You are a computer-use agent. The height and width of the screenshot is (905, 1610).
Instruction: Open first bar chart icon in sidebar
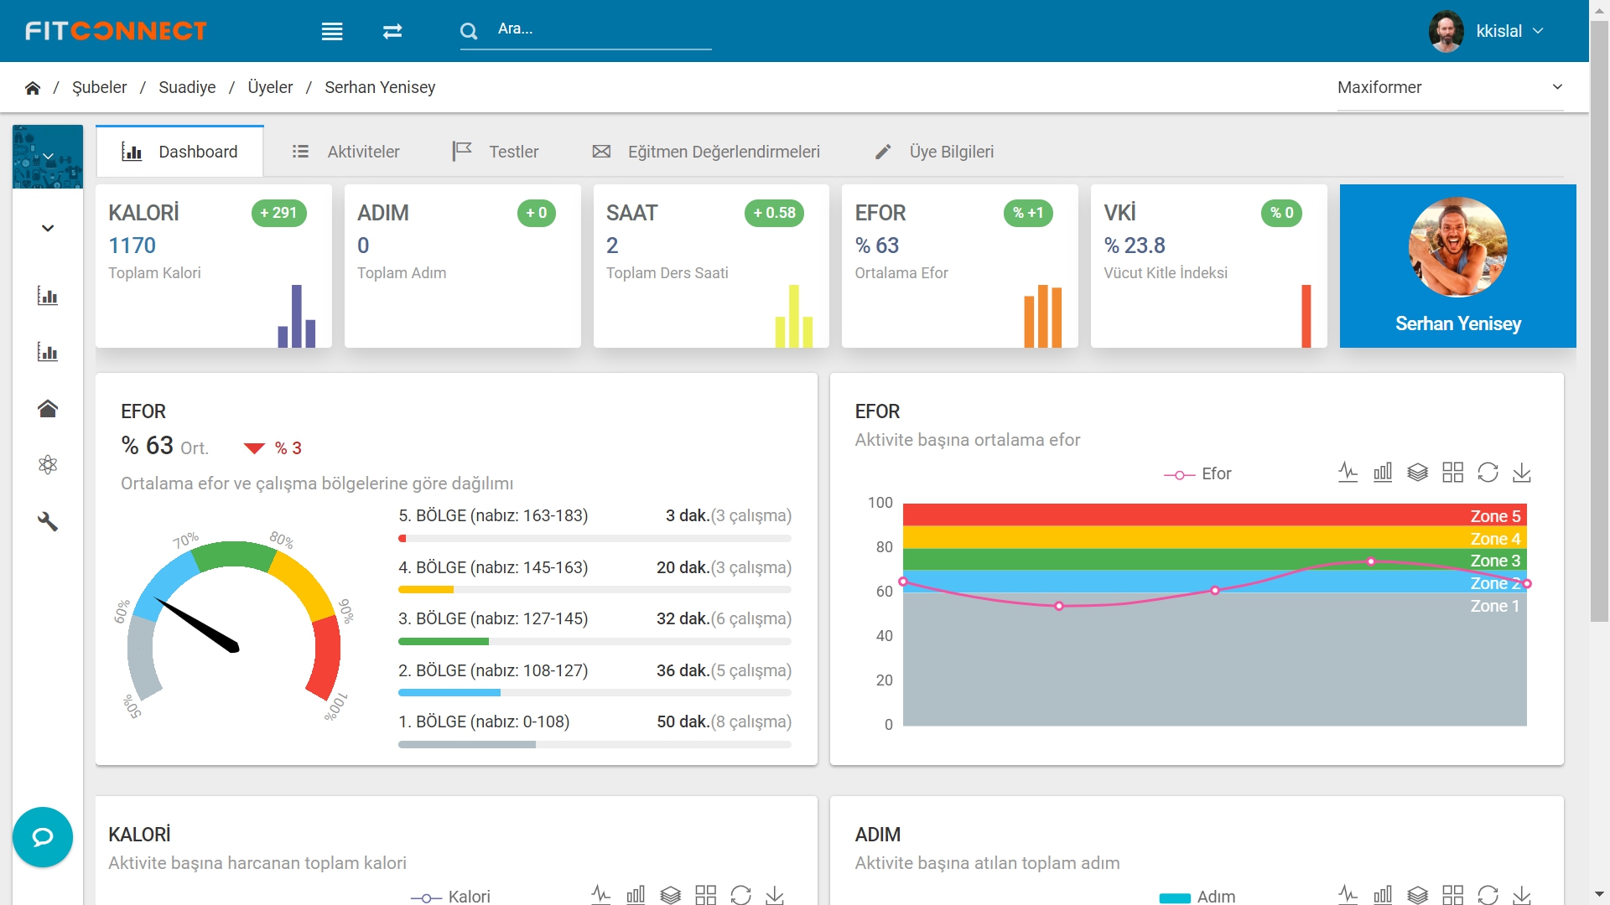pyautogui.click(x=48, y=296)
